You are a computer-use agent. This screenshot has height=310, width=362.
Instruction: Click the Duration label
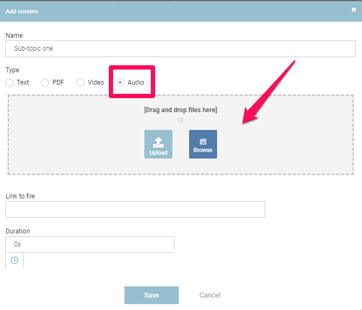[x=18, y=231]
